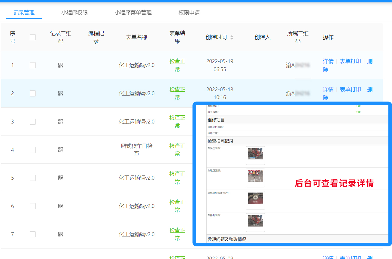Click 删除 link for the first record

369,62
